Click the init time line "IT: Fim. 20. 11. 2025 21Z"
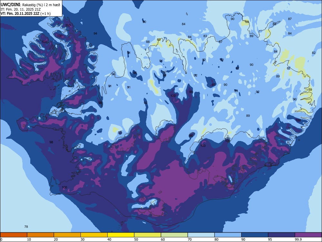The width and height of the screenshot is (322, 242). pos(21,9)
